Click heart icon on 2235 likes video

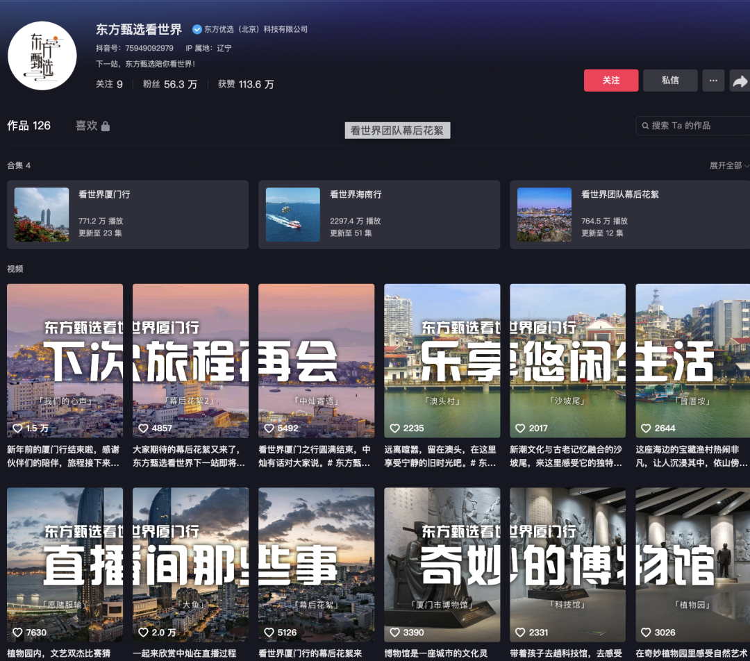(394, 428)
